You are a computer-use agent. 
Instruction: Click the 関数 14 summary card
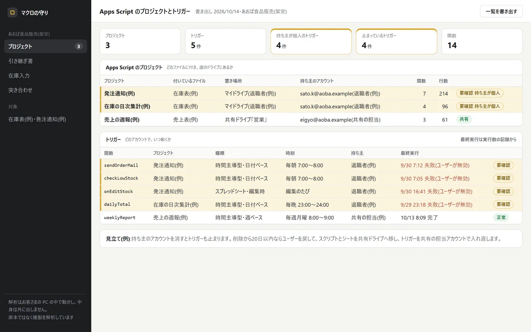(482, 41)
